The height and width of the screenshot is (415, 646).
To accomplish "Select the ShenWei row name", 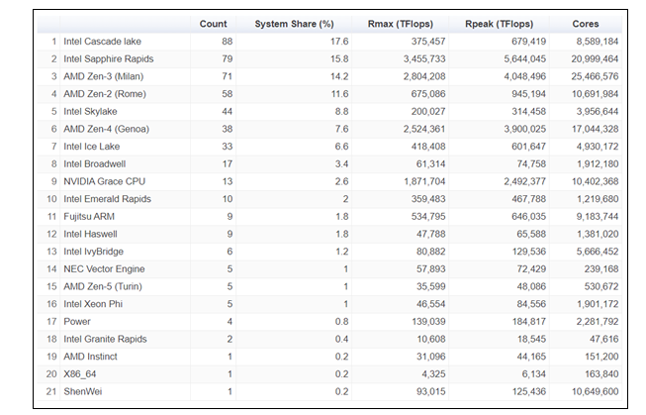I will click(82, 391).
